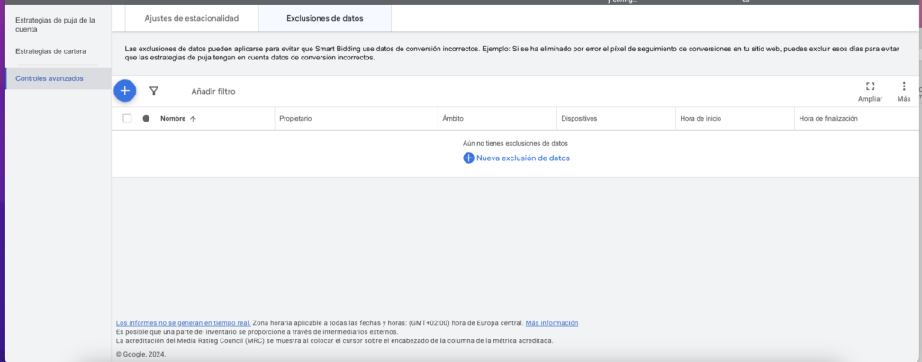Click the Ámbito column header
Screen dimensions: 922x362
click(453, 119)
